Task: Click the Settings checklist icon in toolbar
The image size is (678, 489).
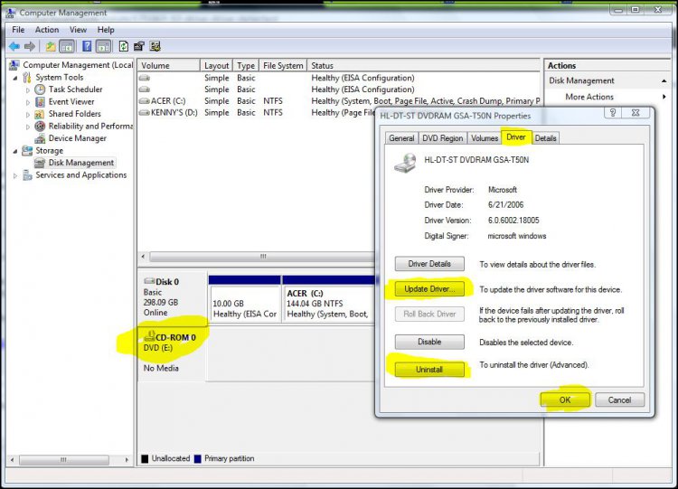Action: [155, 46]
